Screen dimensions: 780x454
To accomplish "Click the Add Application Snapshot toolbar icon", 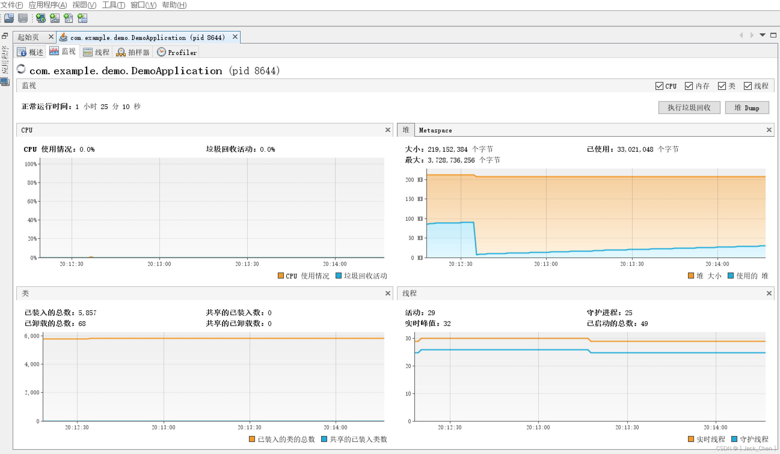I will click(82, 18).
